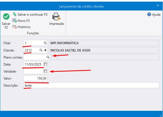Click the Impressão printer icon
The width and height of the screenshot is (163, 117).
56,17
